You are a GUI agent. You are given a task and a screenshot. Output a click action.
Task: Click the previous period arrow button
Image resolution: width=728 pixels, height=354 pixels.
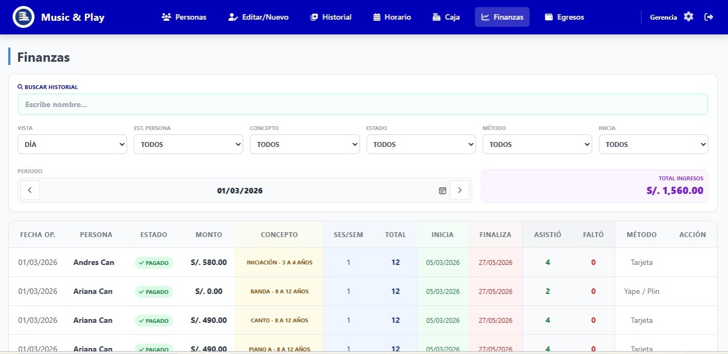click(x=30, y=190)
